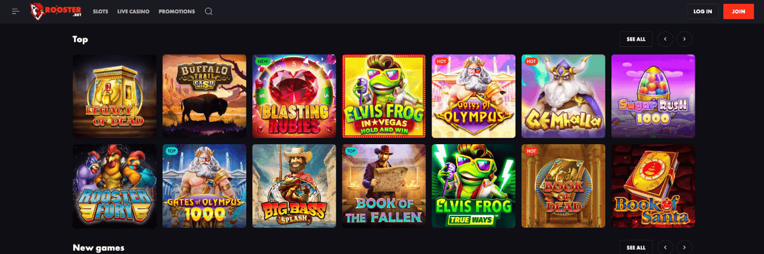Select Elvis Frog in Vegas thumbnail
The height and width of the screenshot is (254, 764).
tap(384, 96)
